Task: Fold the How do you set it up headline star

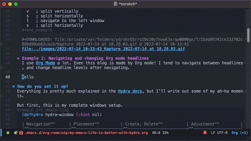Action: pyautogui.click(x=14, y=87)
